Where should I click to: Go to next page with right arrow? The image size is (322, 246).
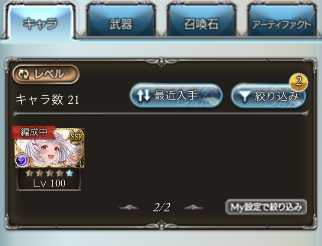tap(193, 208)
